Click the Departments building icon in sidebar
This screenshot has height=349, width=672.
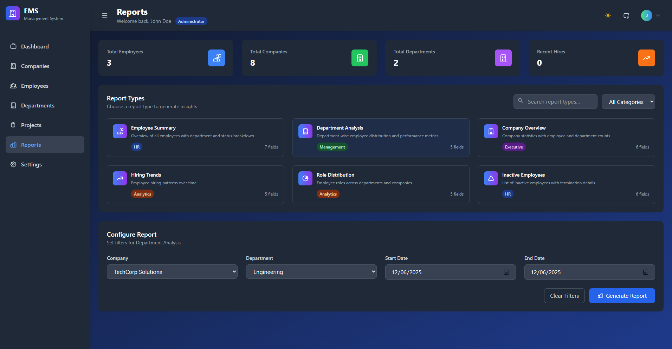click(13, 105)
